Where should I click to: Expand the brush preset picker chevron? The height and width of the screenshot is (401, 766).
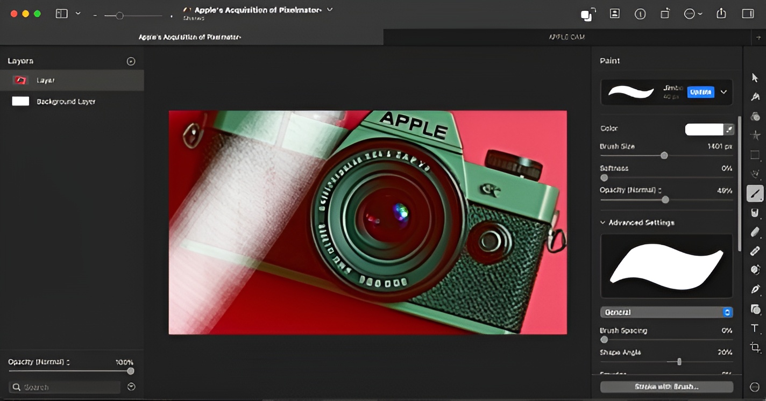coord(724,92)
